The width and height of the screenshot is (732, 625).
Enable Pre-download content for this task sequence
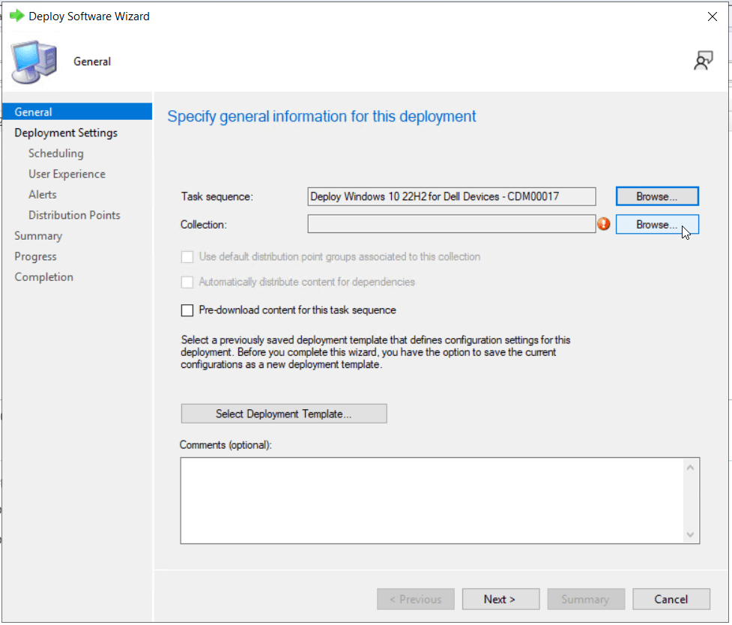click(187, 310)
